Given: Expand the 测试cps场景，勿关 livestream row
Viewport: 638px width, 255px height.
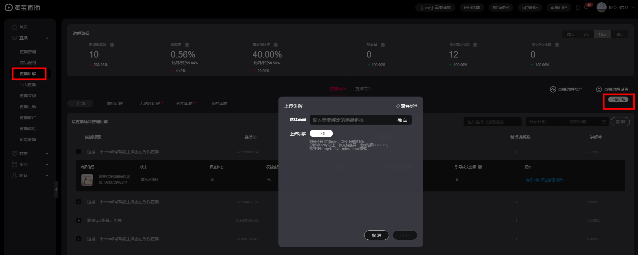Looking at the screenshot, I should pos(79,220).
